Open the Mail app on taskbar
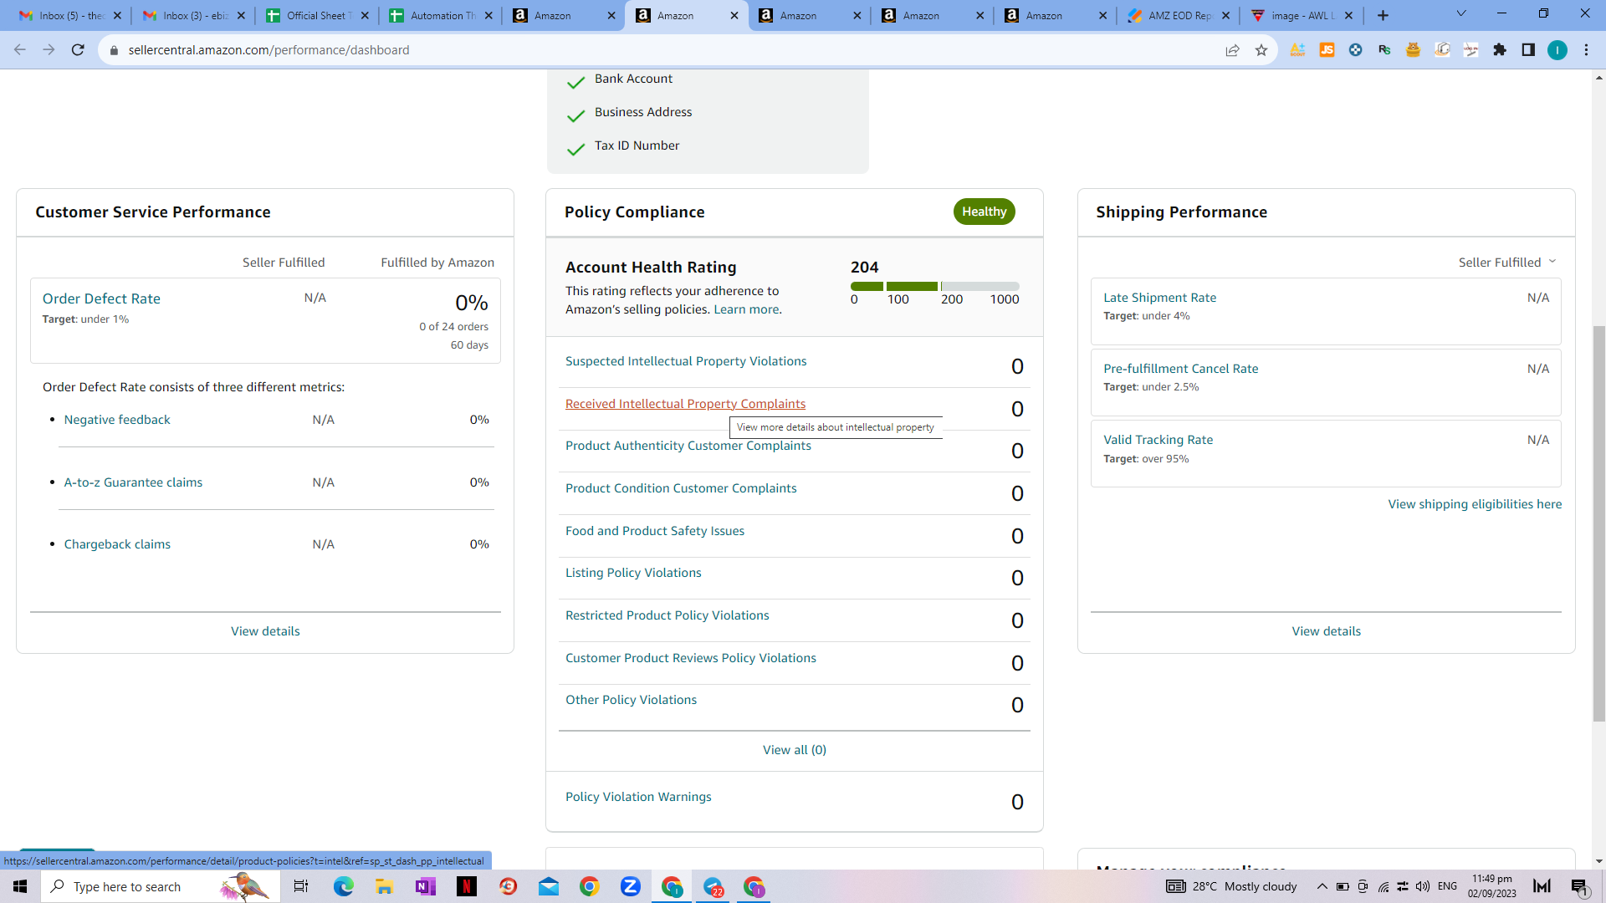This screenshot has height=903, width=1606. (x=549, y=886)
